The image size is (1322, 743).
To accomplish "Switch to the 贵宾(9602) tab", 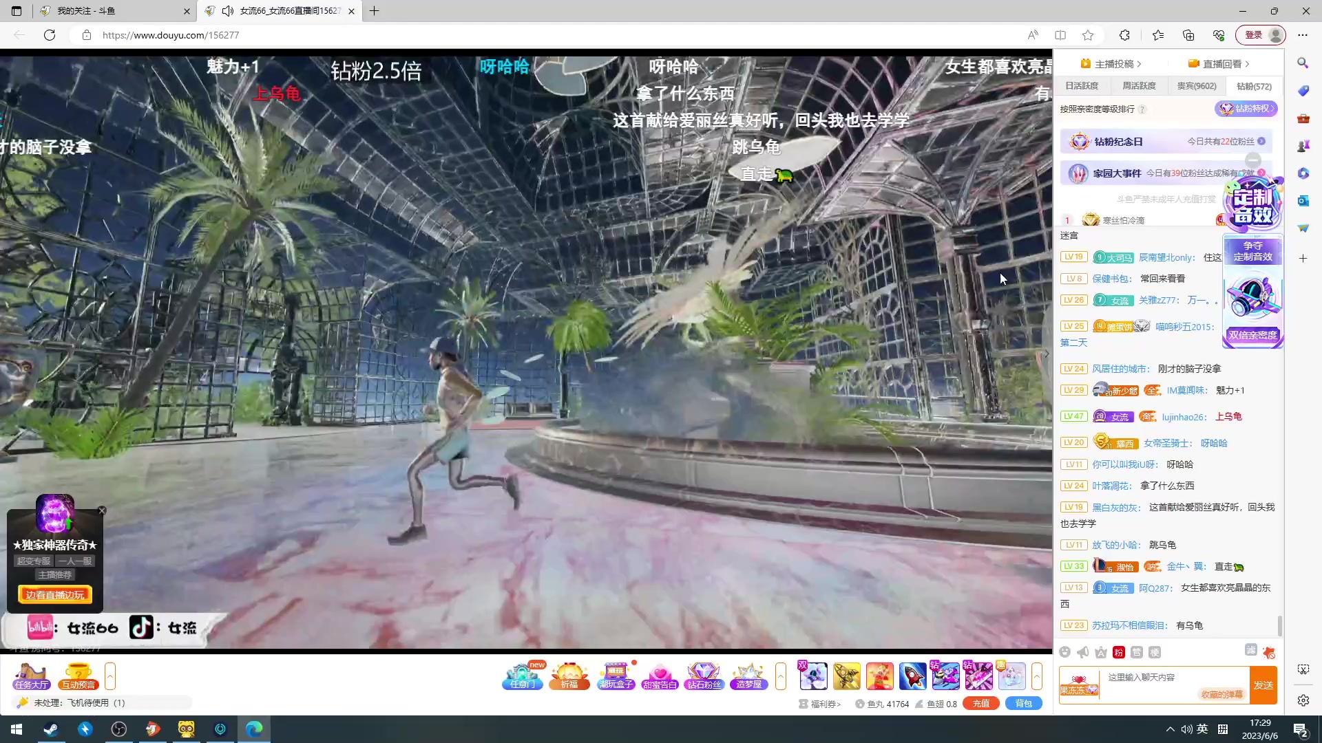I will (x=1197, y=86).
